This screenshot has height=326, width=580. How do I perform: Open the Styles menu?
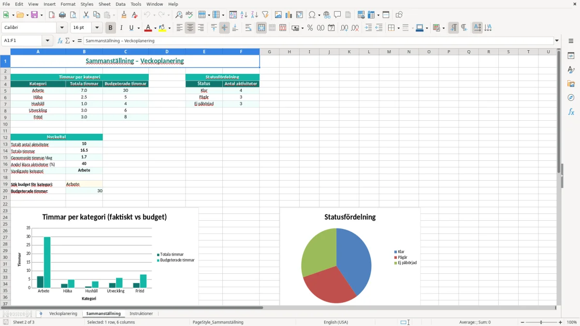87,4
